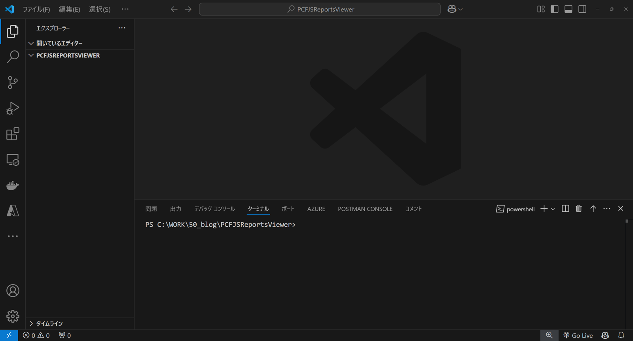This screenshot has width=633, height=341.
Task: Open the Manage settings gear
Action: 13,316
